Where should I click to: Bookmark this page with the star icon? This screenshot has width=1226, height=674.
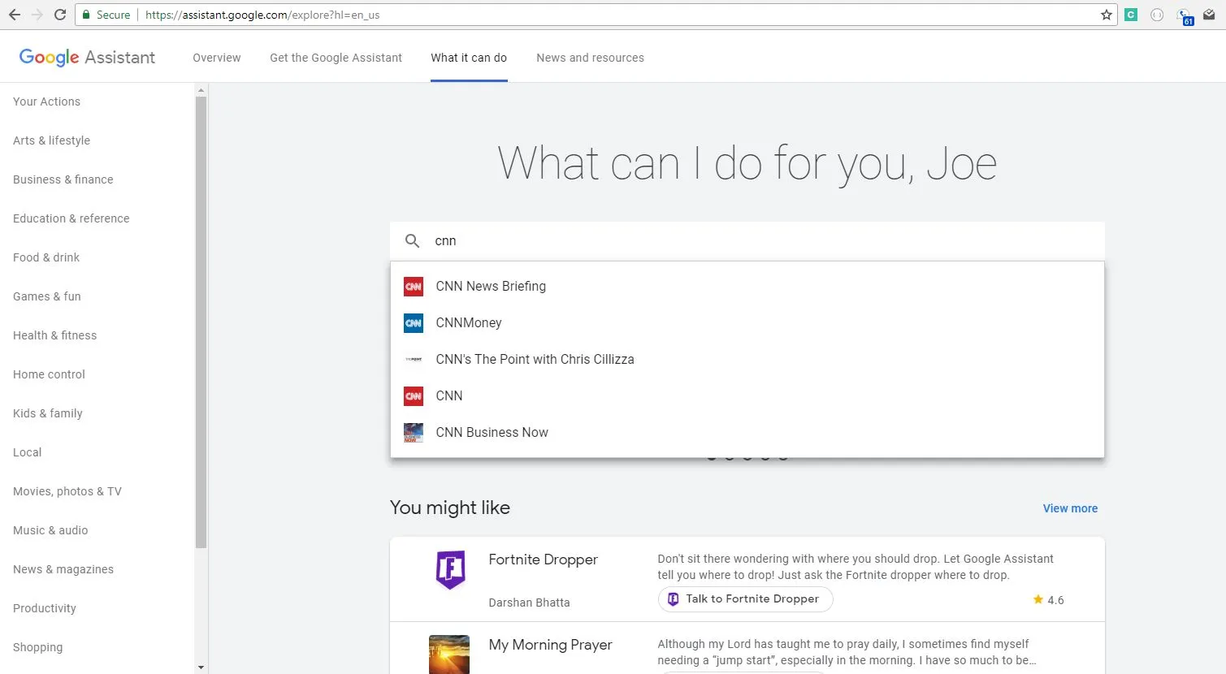1107,15
